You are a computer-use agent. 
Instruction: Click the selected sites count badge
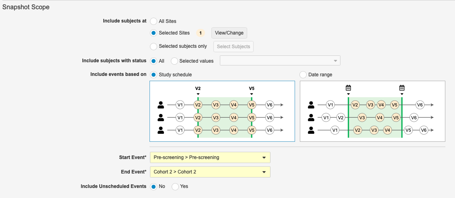(x=200, y=33)
